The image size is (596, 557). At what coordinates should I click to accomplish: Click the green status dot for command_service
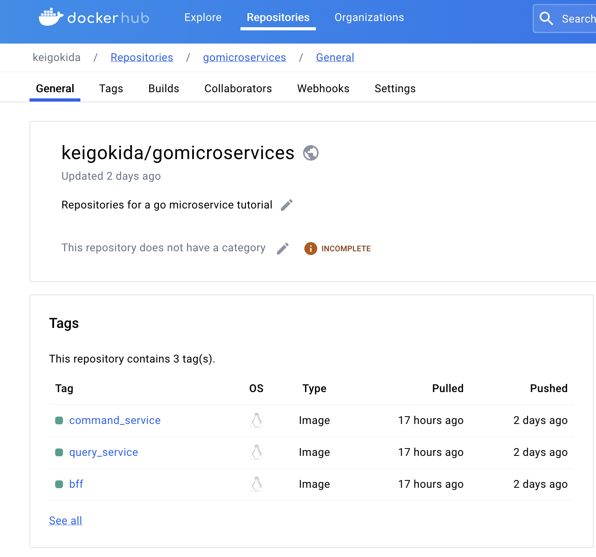pos(59,420)
